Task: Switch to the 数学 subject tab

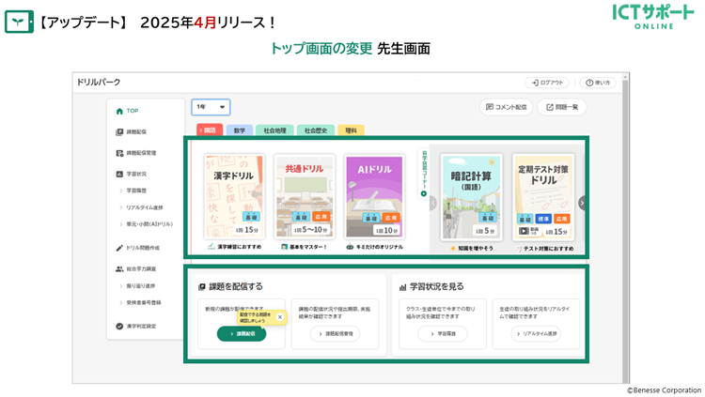Action: [239, 130]
